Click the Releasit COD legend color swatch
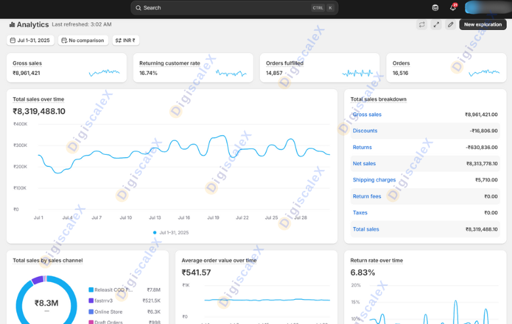The image size is (512, 324). click(x=91, y=289)
